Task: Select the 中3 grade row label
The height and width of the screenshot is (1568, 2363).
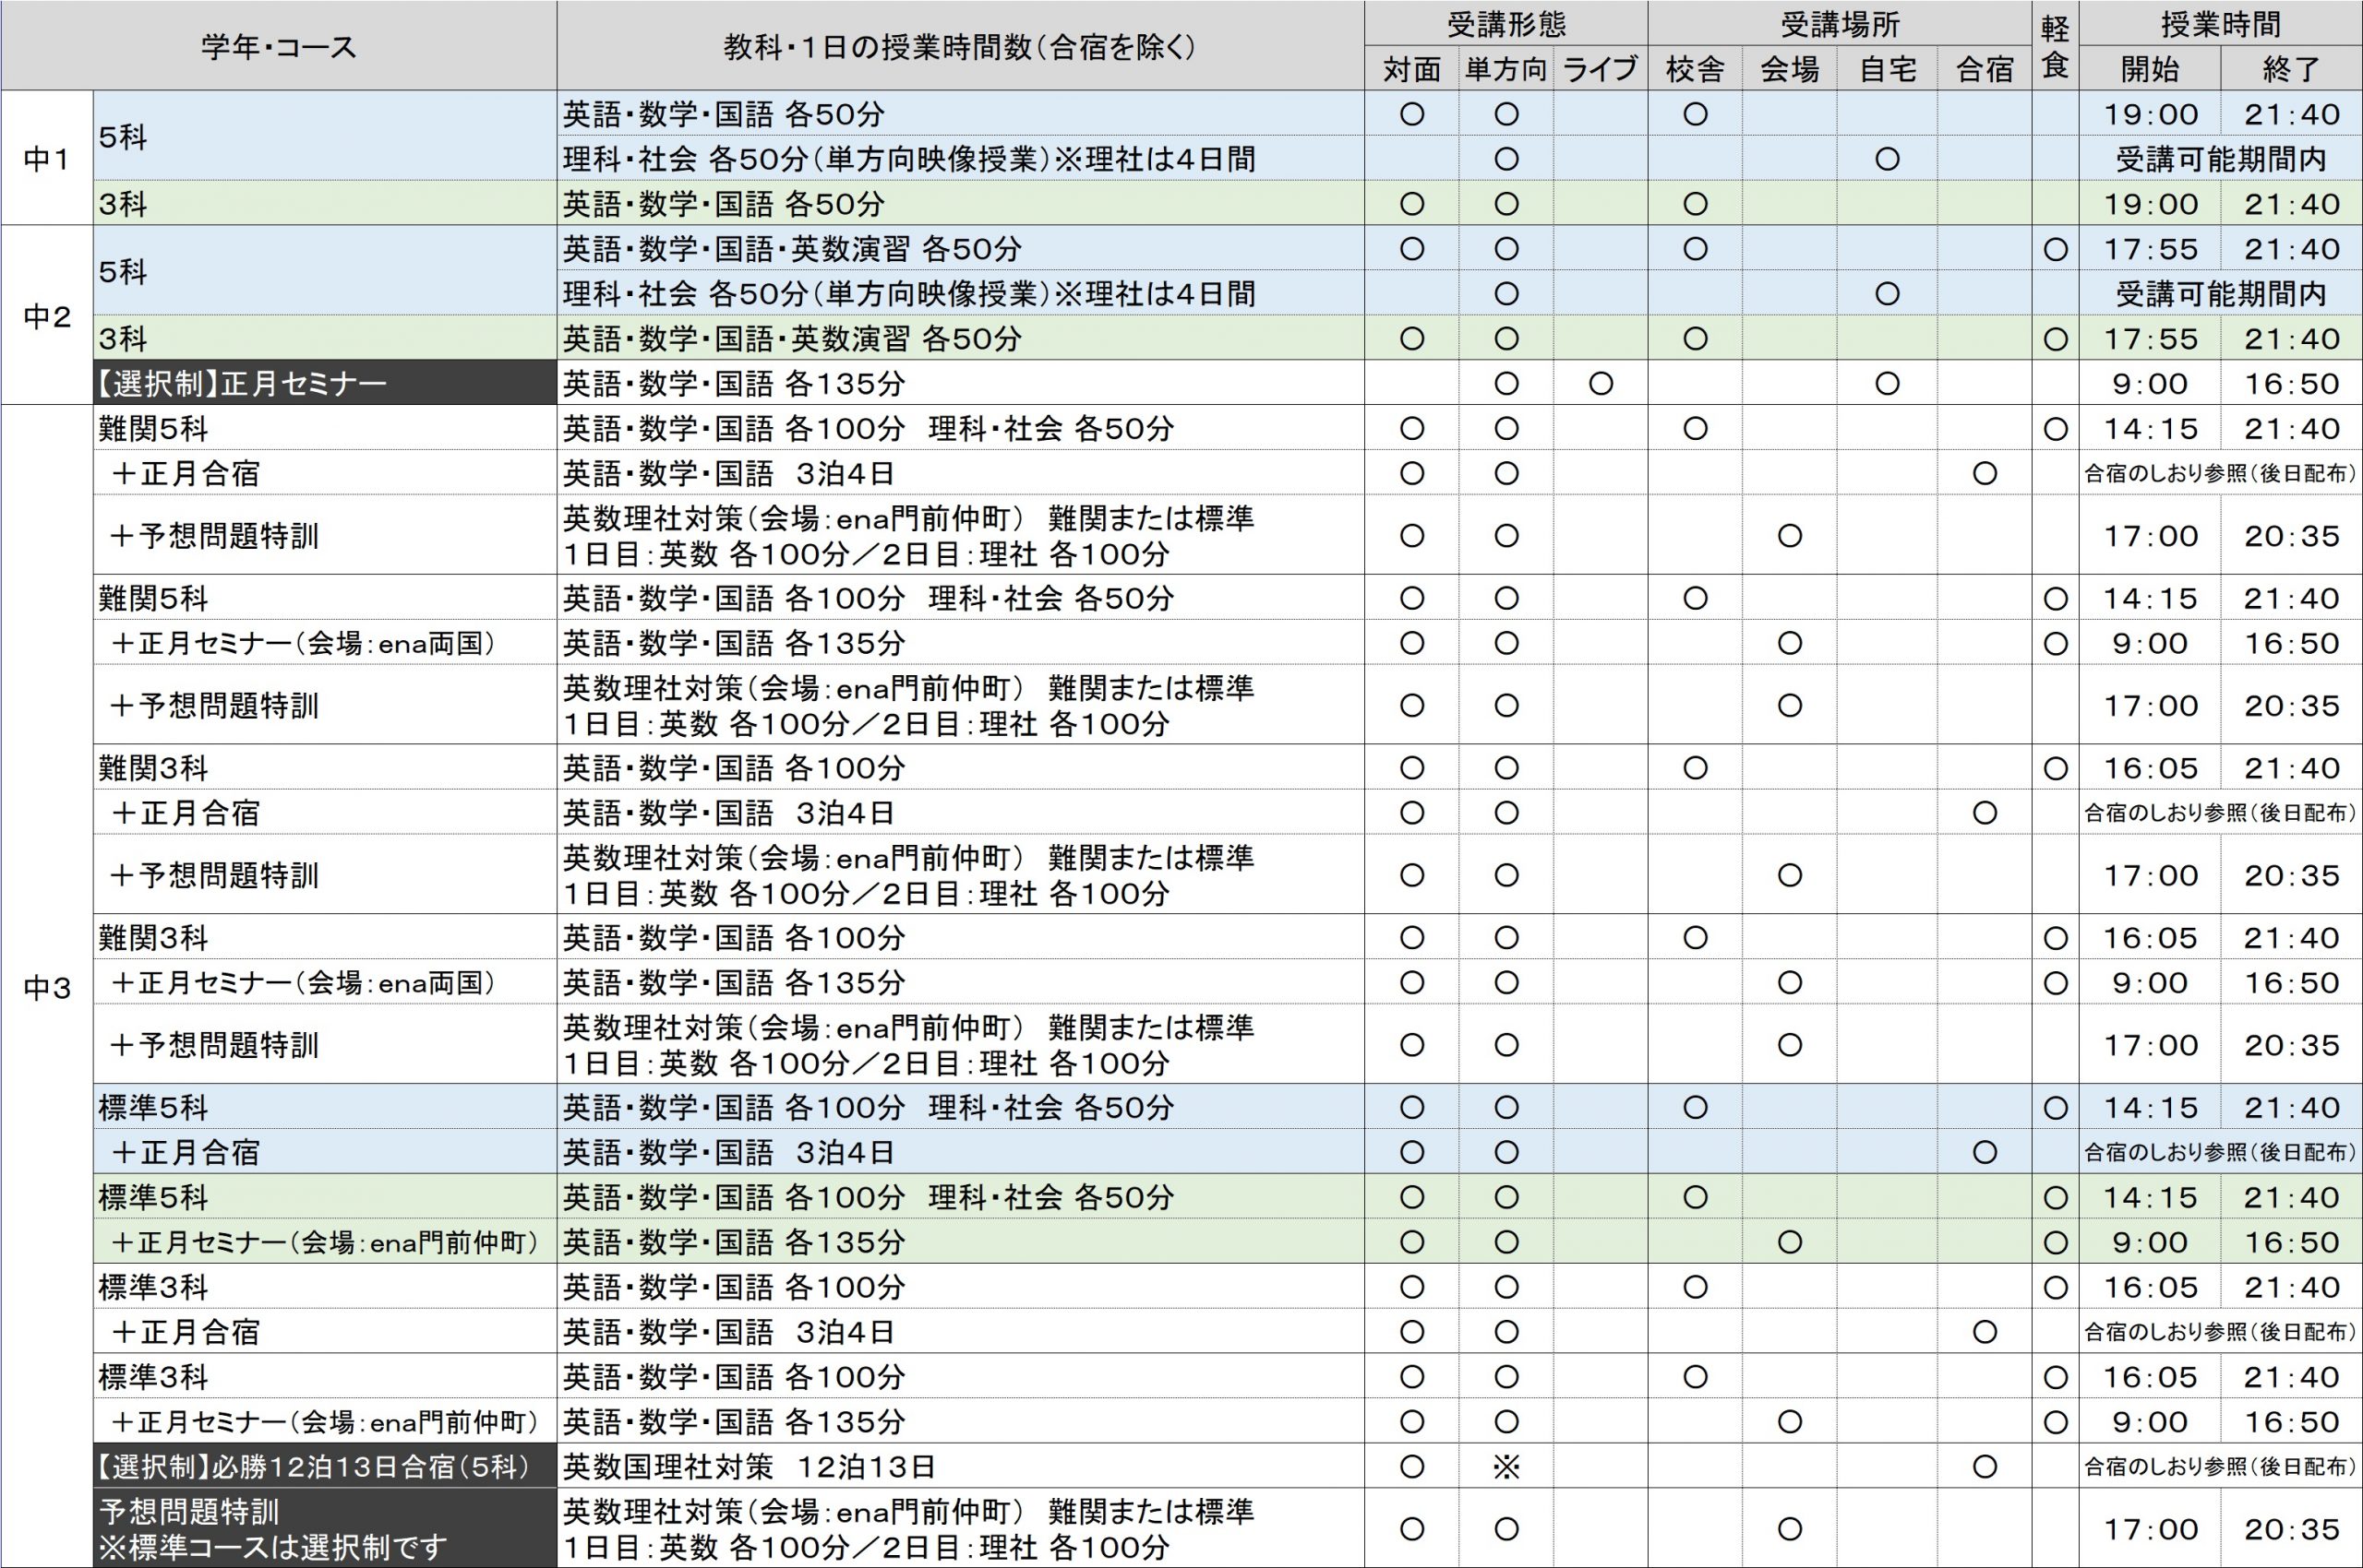Action: pos(47,989)
